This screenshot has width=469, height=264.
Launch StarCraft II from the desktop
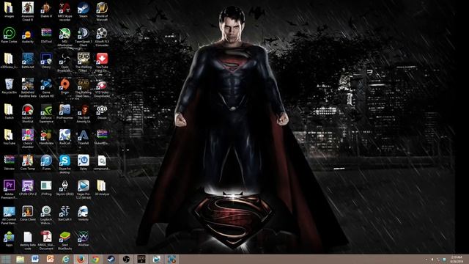pyautogui.click(x=64, y=213)
